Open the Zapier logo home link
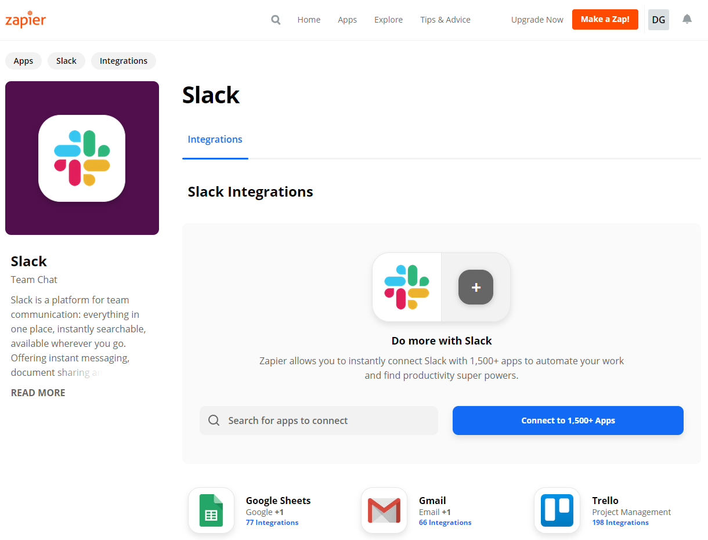Image resolution: width=708 pixels, height=540 pixels. [26, 19]
